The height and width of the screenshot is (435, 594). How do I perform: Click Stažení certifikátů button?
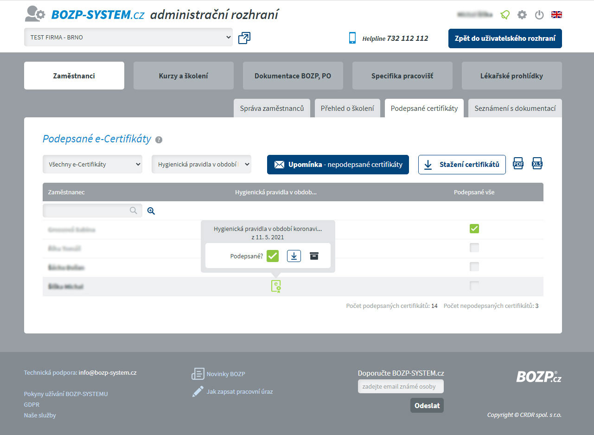click(462, 165)
